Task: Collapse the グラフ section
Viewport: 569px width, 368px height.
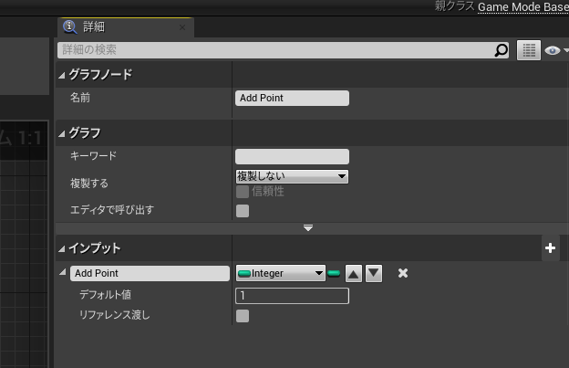Action: 62,134
